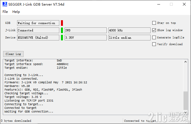
Task: Open the File menu
Action: click(5, 12)
